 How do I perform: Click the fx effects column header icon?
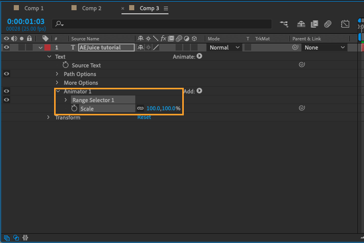163,38
